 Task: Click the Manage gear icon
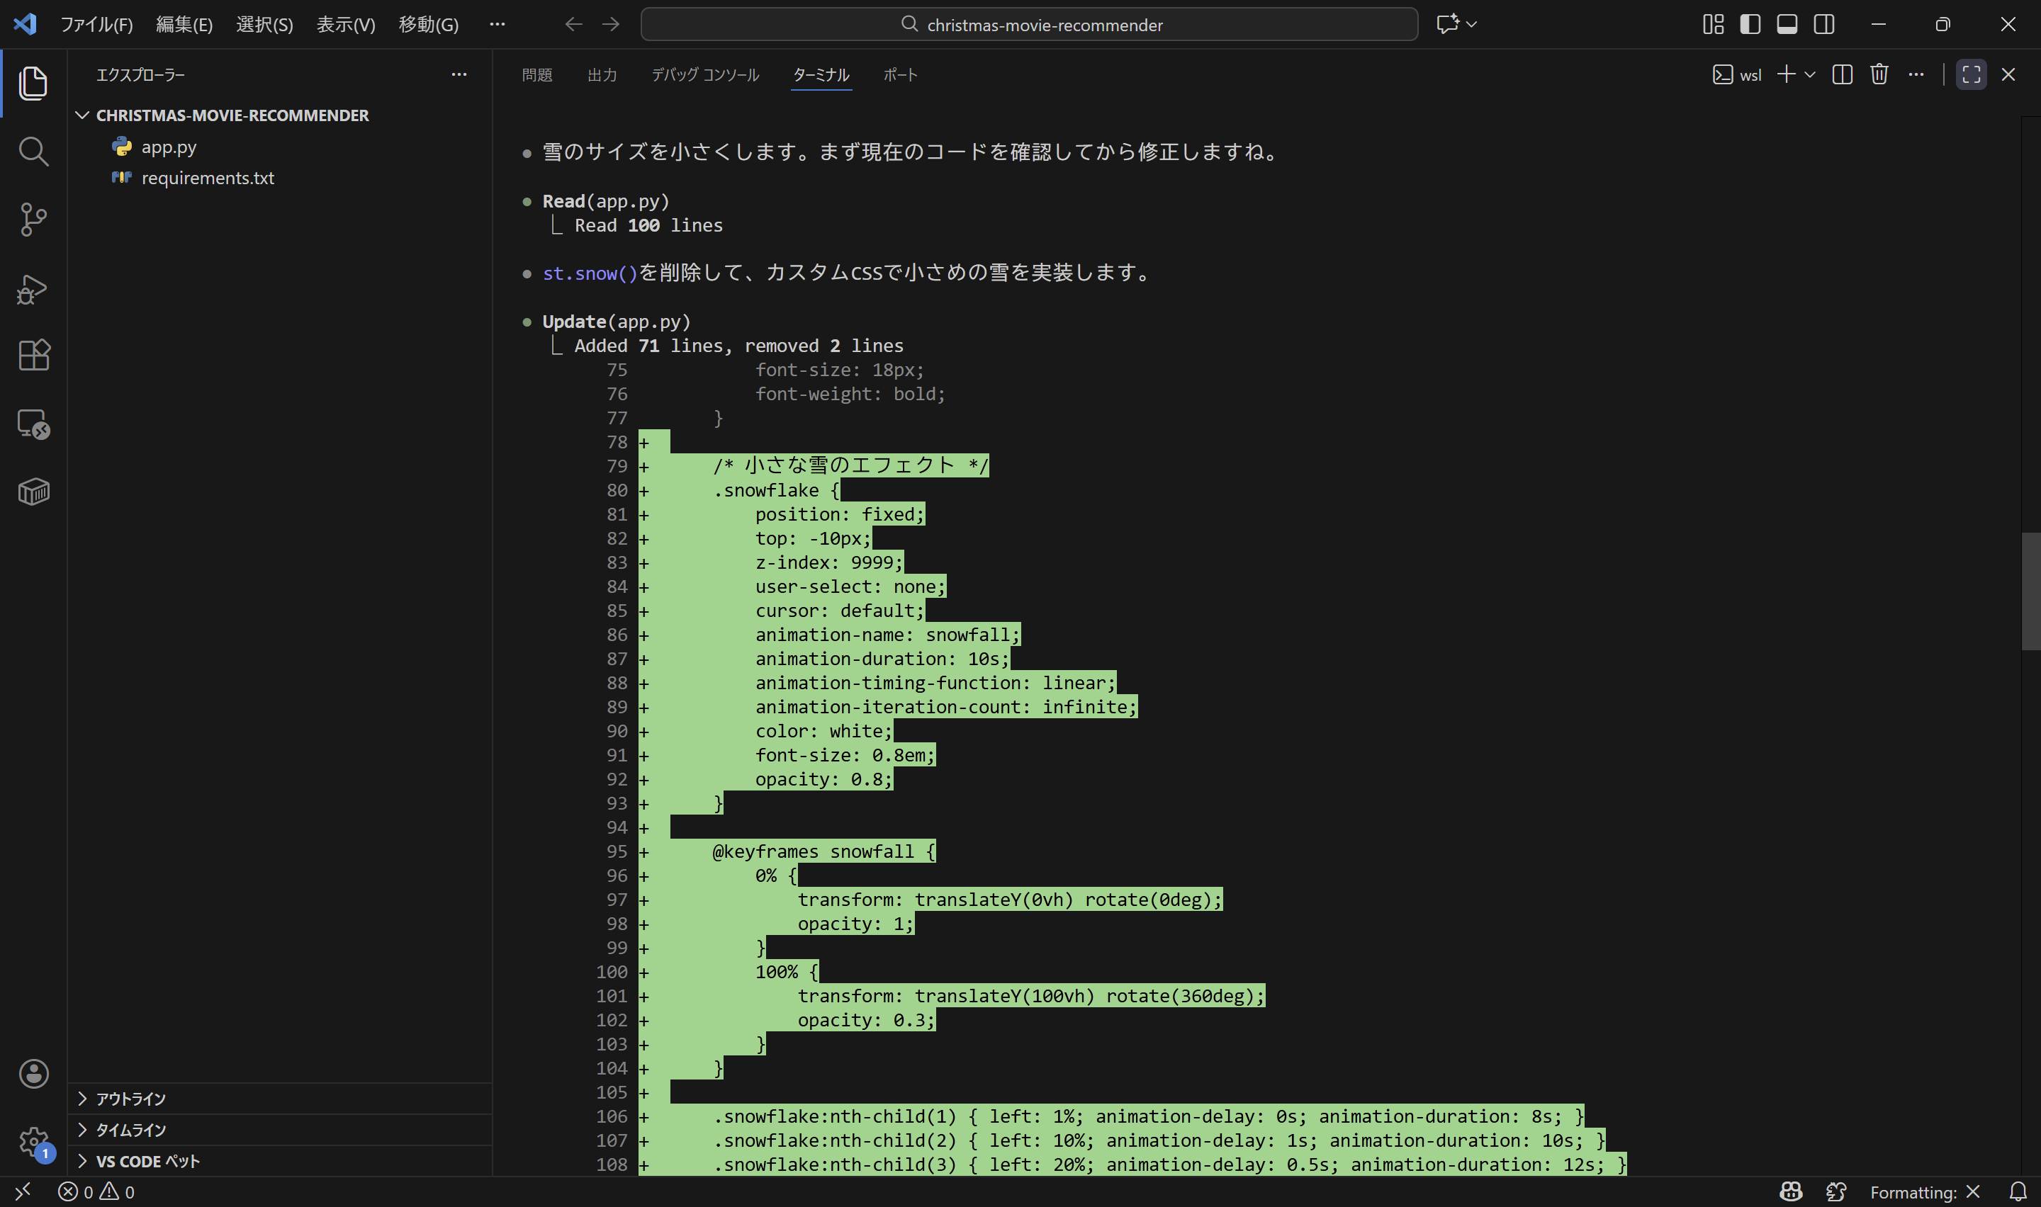[33, 1140]
